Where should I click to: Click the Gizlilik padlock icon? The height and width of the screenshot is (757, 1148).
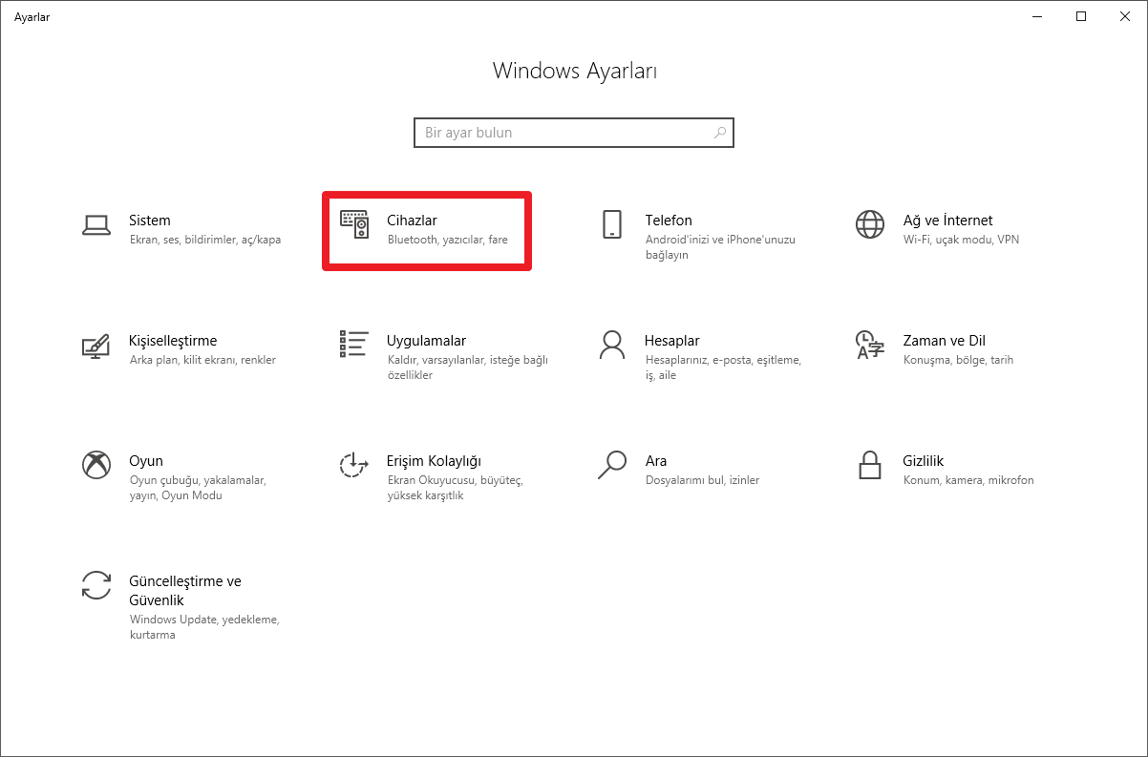coord(870,465)
